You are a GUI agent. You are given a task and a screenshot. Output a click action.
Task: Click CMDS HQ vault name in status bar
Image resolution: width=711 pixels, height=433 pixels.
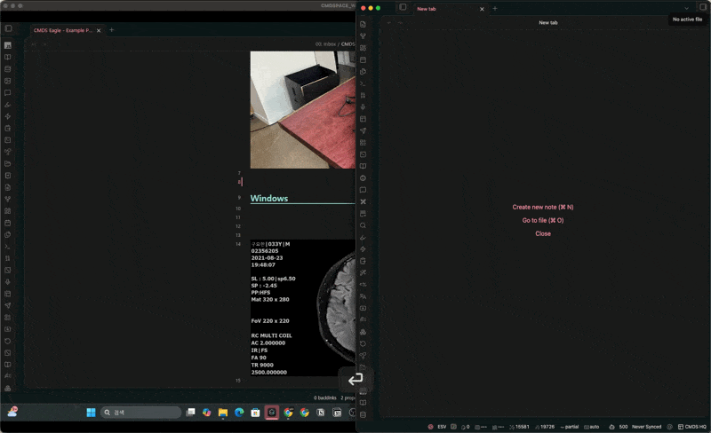coord(692,427)
